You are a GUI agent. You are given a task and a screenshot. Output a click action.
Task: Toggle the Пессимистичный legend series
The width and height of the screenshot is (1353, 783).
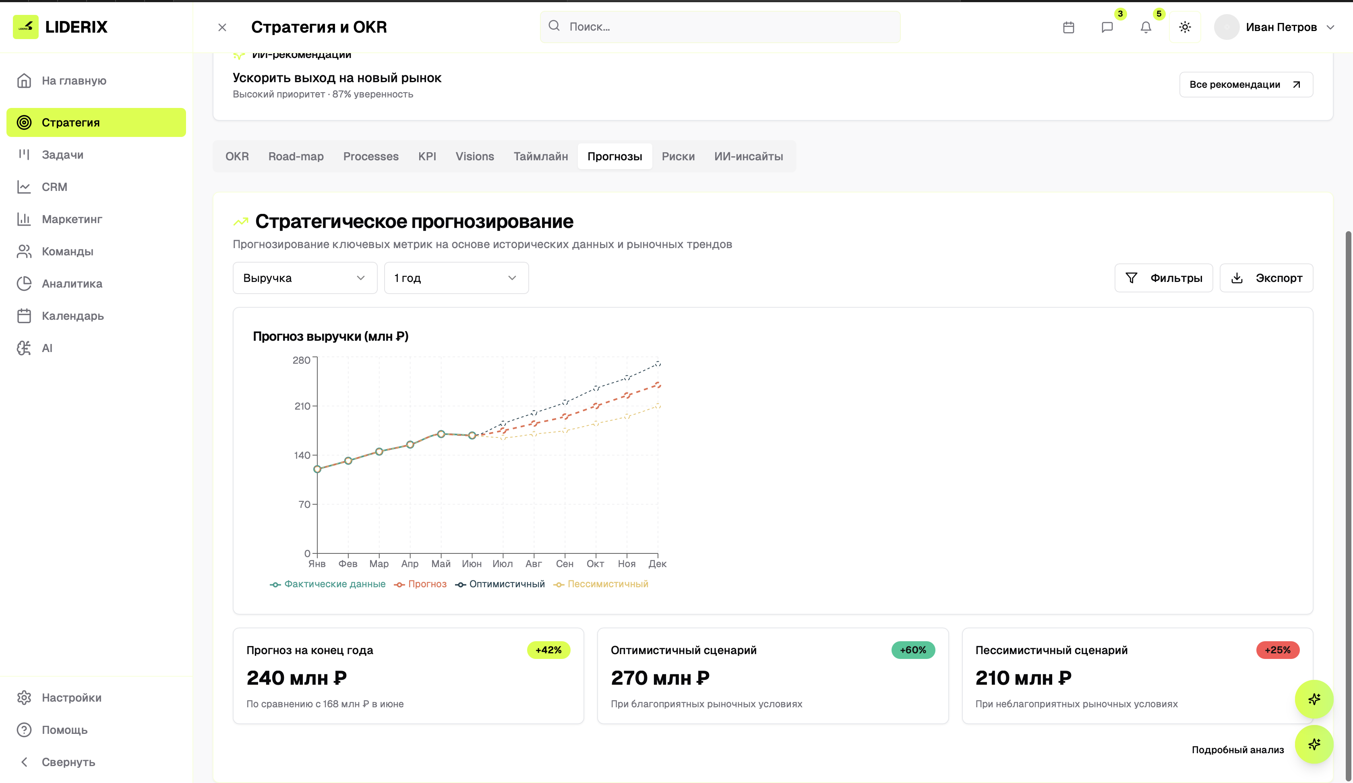(x=601, y=584)
